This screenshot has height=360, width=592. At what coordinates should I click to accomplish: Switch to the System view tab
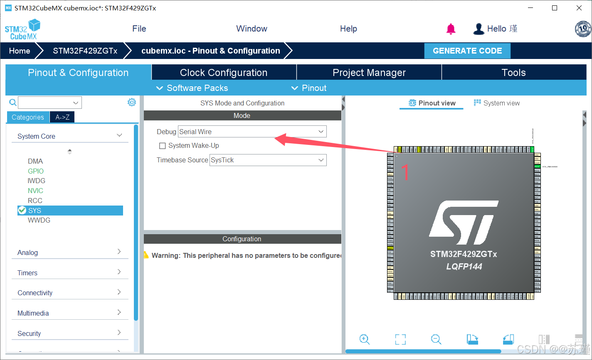(x=497, y=103)
